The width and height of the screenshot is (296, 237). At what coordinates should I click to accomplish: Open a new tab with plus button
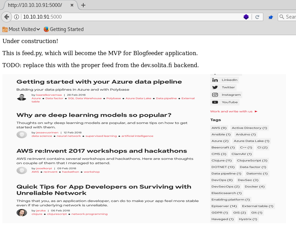pos(83,5)
